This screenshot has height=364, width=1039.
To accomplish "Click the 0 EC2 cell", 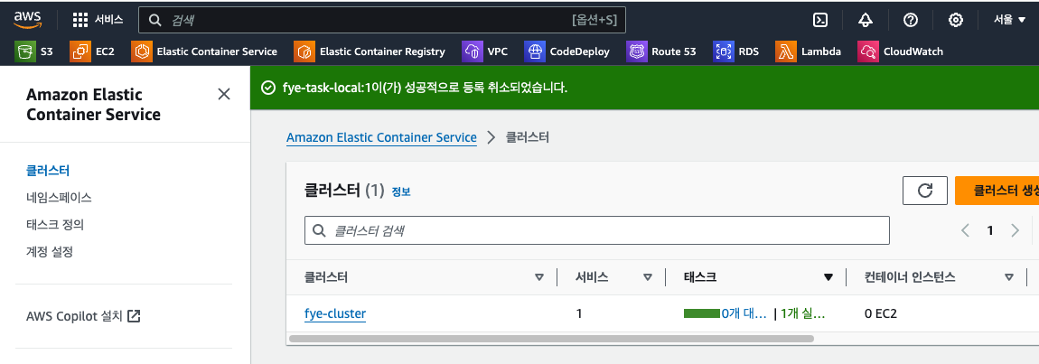I will click(x=881, y=313).
